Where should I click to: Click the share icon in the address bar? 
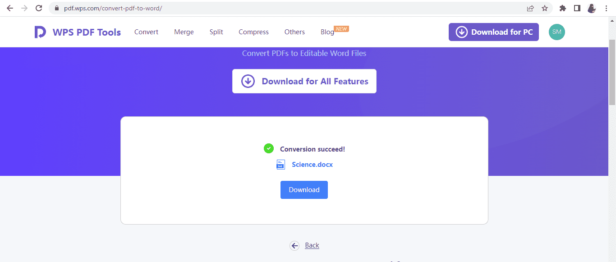(530, 8)
